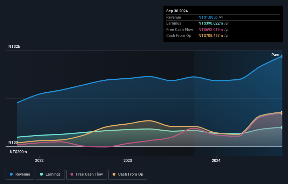Select the 2022 x-axis label

pos(39,161)
